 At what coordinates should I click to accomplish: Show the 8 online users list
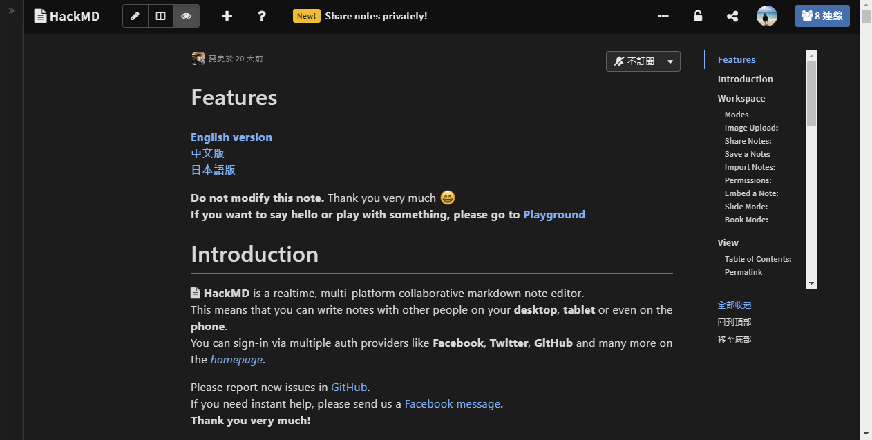click(822, 16)
